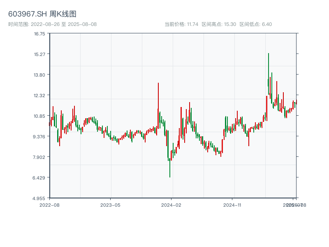Click the chart title 603967.SH 周K线图
The image size is (329, 247).
pos(42,14)
